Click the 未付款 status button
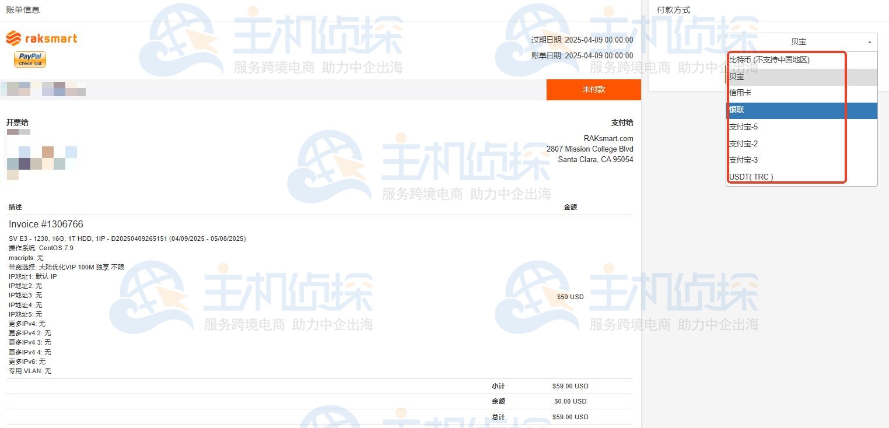The width and height of the screenshot is (889, 428). coord(593,89)
